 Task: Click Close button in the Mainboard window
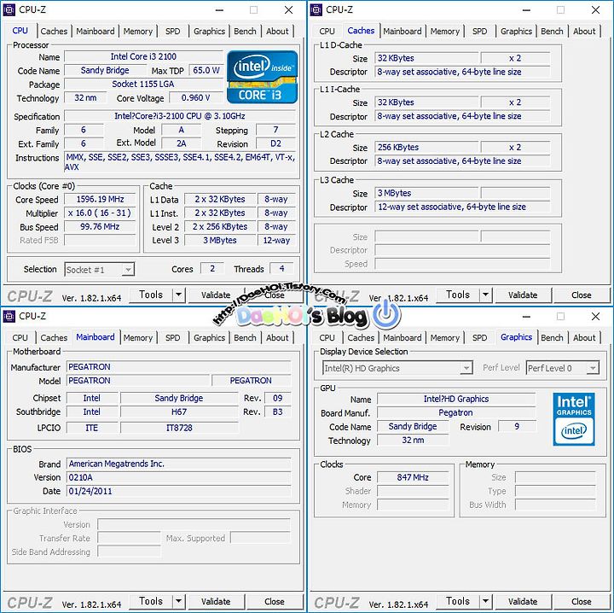(274, 601)
